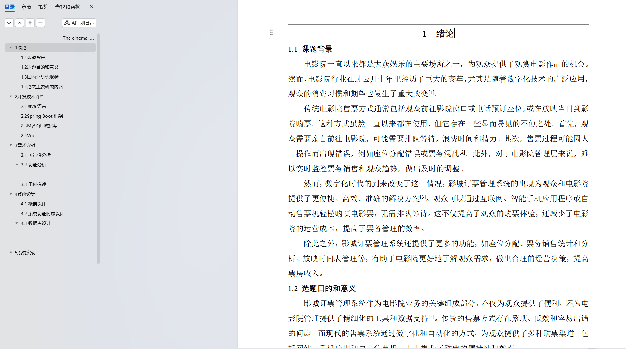Collapse the 3.2 功能分析 outline node
The width and height of the screenshot is (626, 349).
tap(17, 165)
